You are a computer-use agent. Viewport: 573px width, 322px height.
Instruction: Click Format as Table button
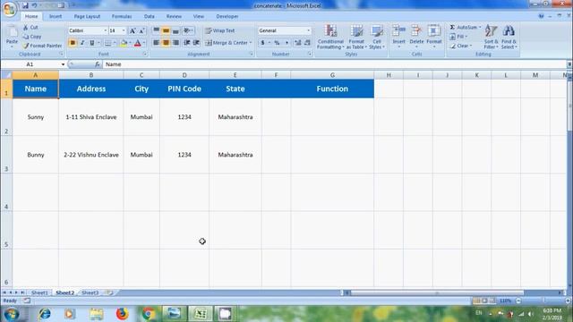[x=356, y=37]
